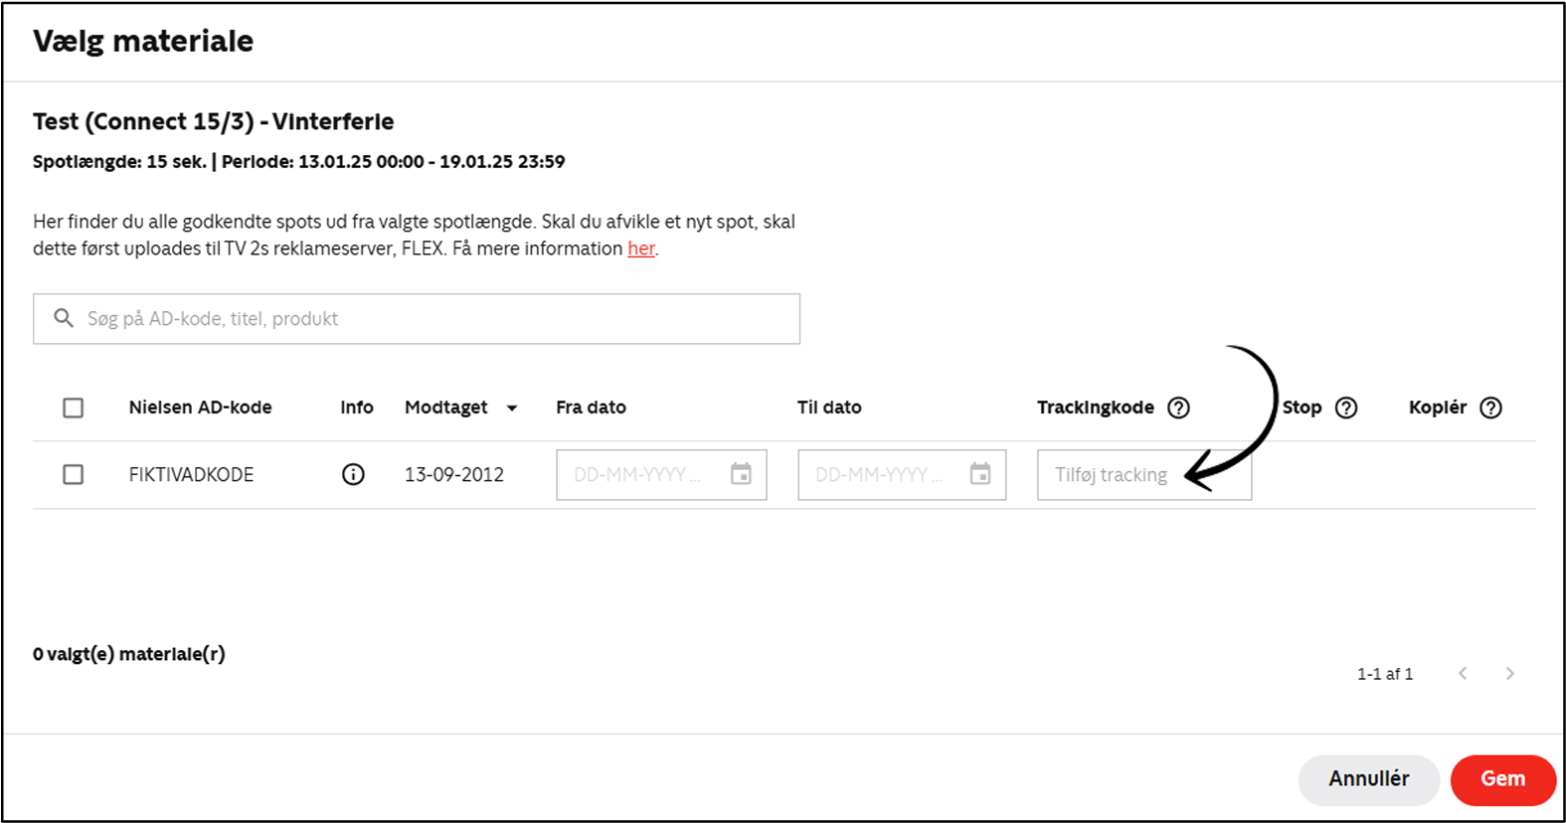Open info icon for FIKTIVADKODE
The height and width of the screenshot is (823, 1566).
[353, 474]
